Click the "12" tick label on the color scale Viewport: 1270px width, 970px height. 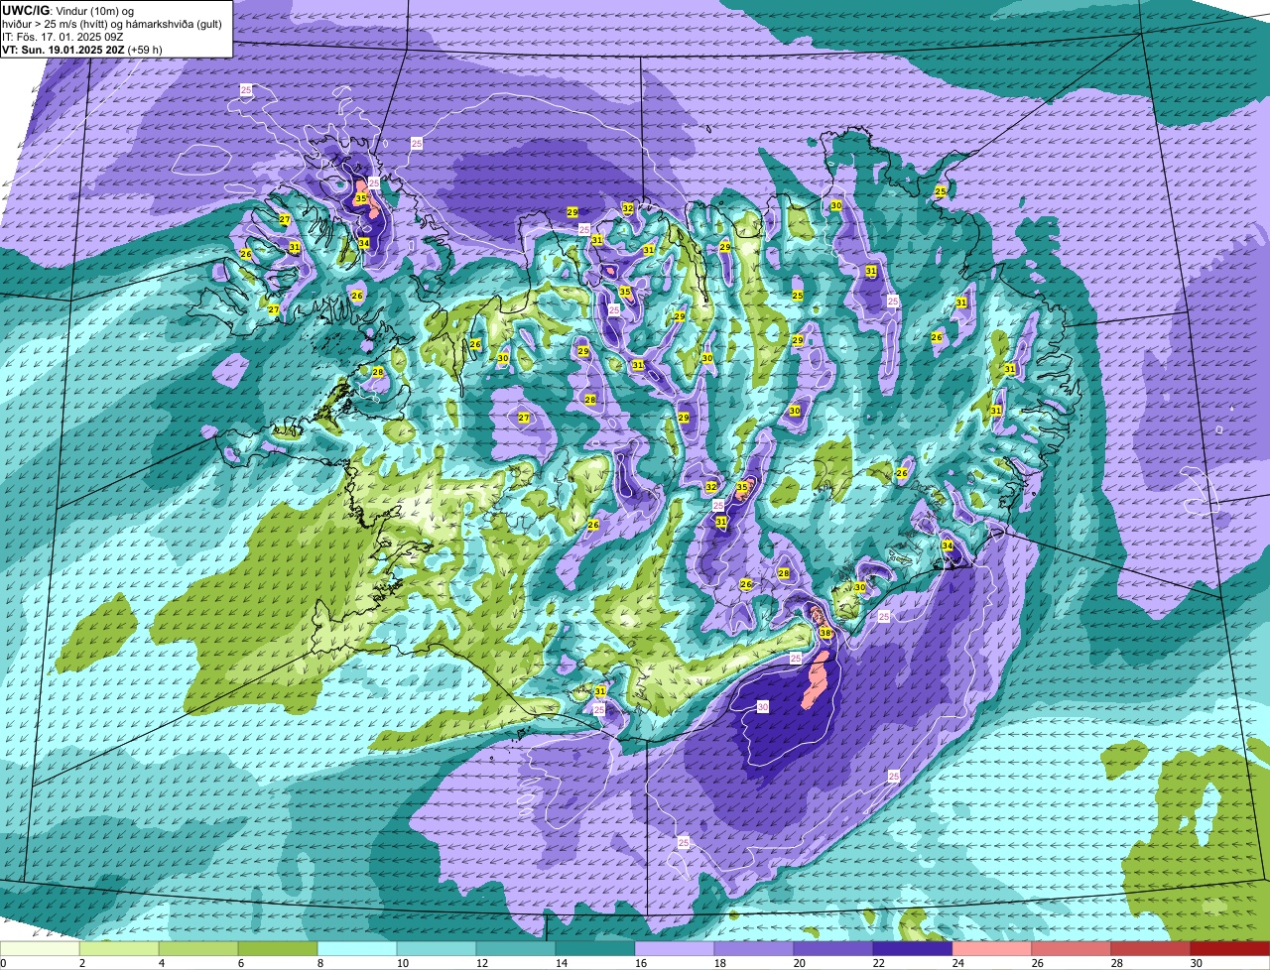click(x=481, y=963)
